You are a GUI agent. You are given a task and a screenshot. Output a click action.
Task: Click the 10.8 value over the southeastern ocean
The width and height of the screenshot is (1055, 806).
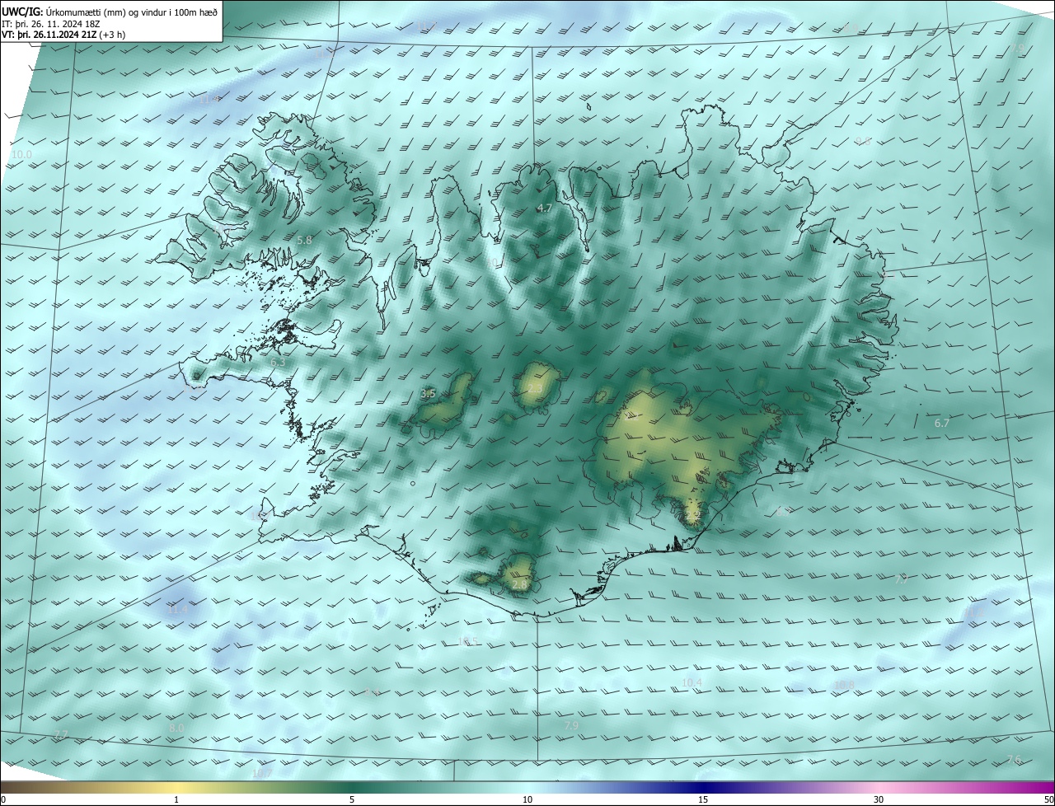[844, 685]
